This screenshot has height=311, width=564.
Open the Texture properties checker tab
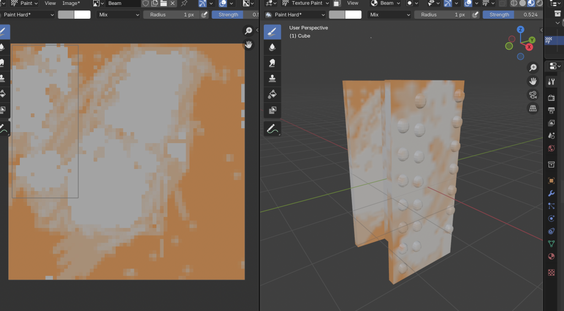click(x=551, y=272)
